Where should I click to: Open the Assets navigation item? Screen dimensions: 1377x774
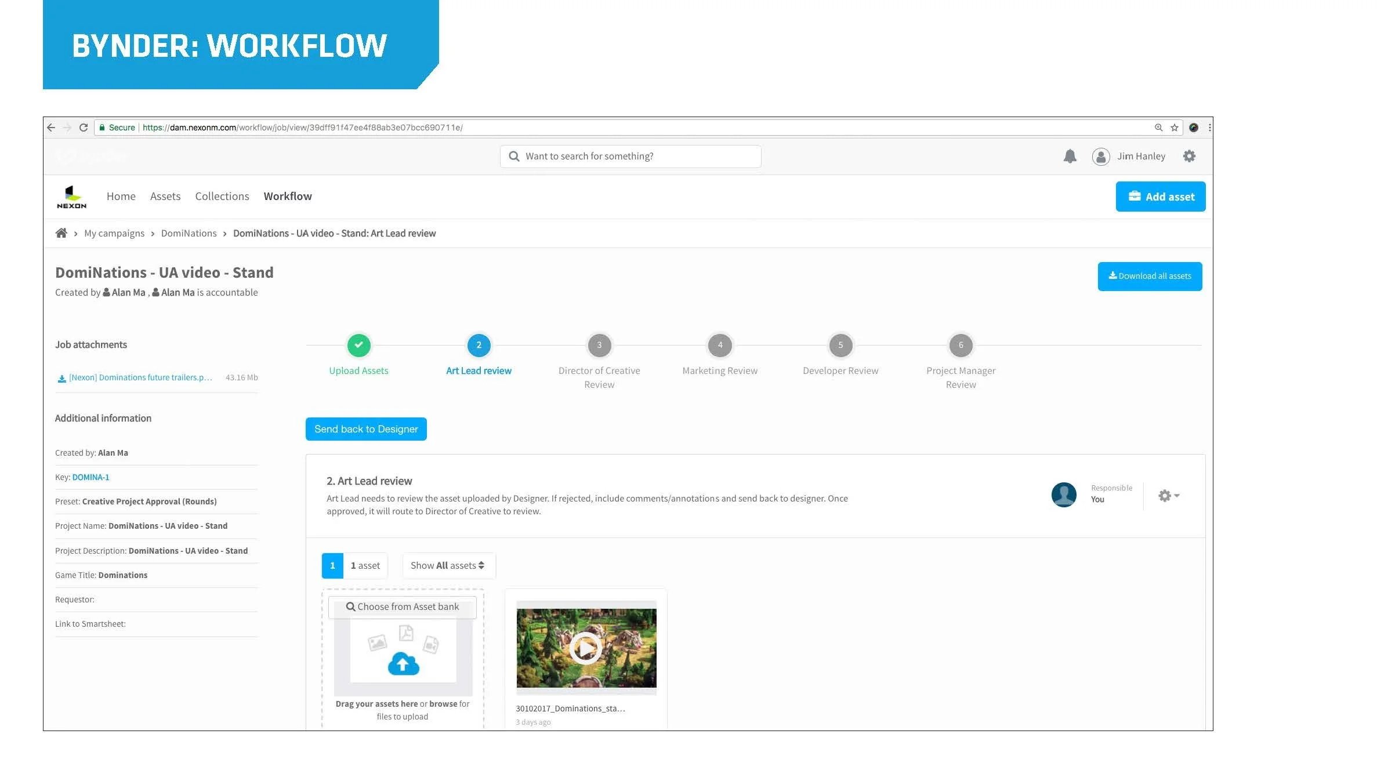(x=165, y=197)
